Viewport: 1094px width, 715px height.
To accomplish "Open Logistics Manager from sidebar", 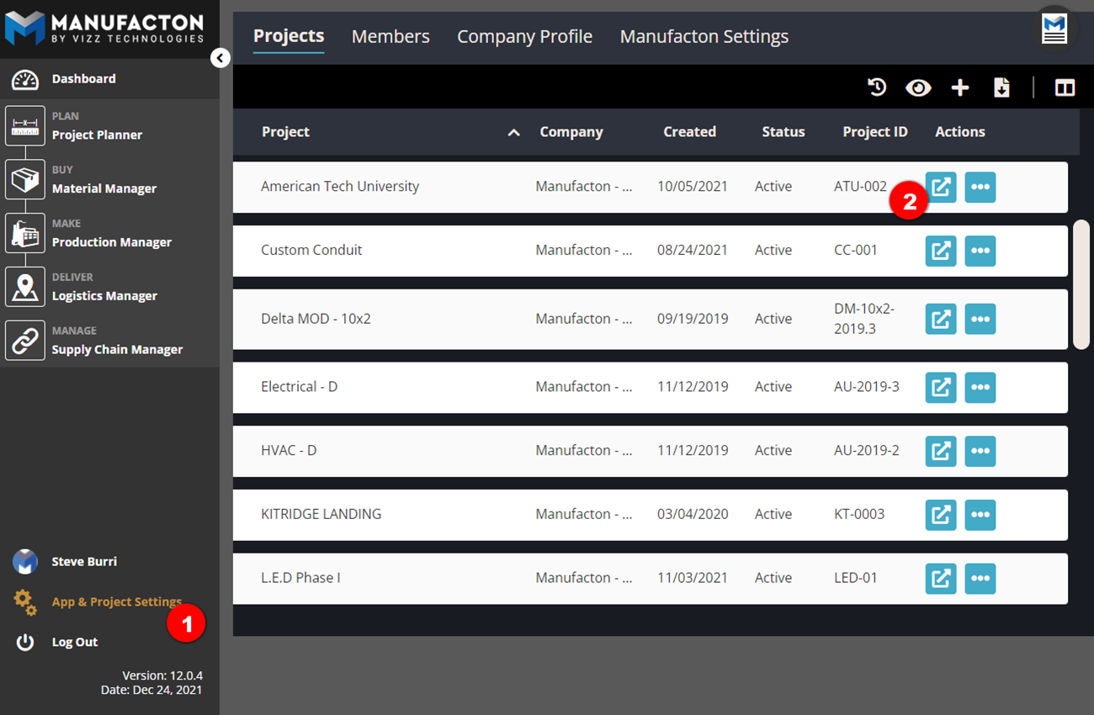I will 104,296.
